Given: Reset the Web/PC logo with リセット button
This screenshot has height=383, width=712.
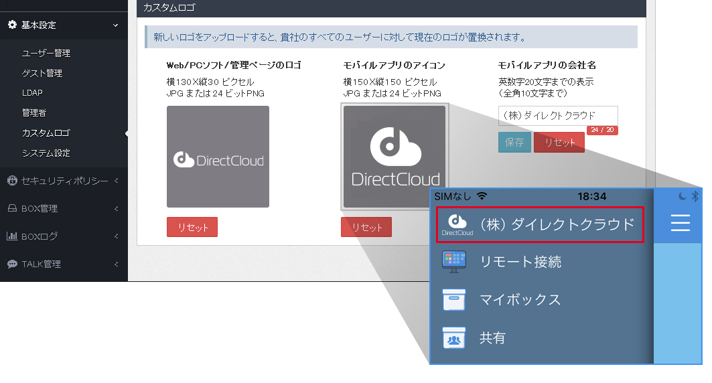Looking at the screenshot, I should point(192,227).
